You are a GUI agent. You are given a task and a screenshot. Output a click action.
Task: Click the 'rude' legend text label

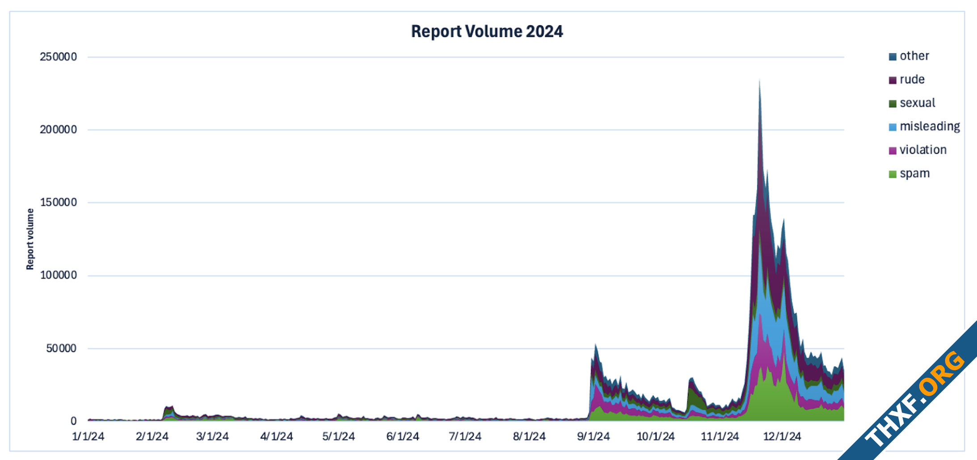pyautogui.click(x=912, y=79)
